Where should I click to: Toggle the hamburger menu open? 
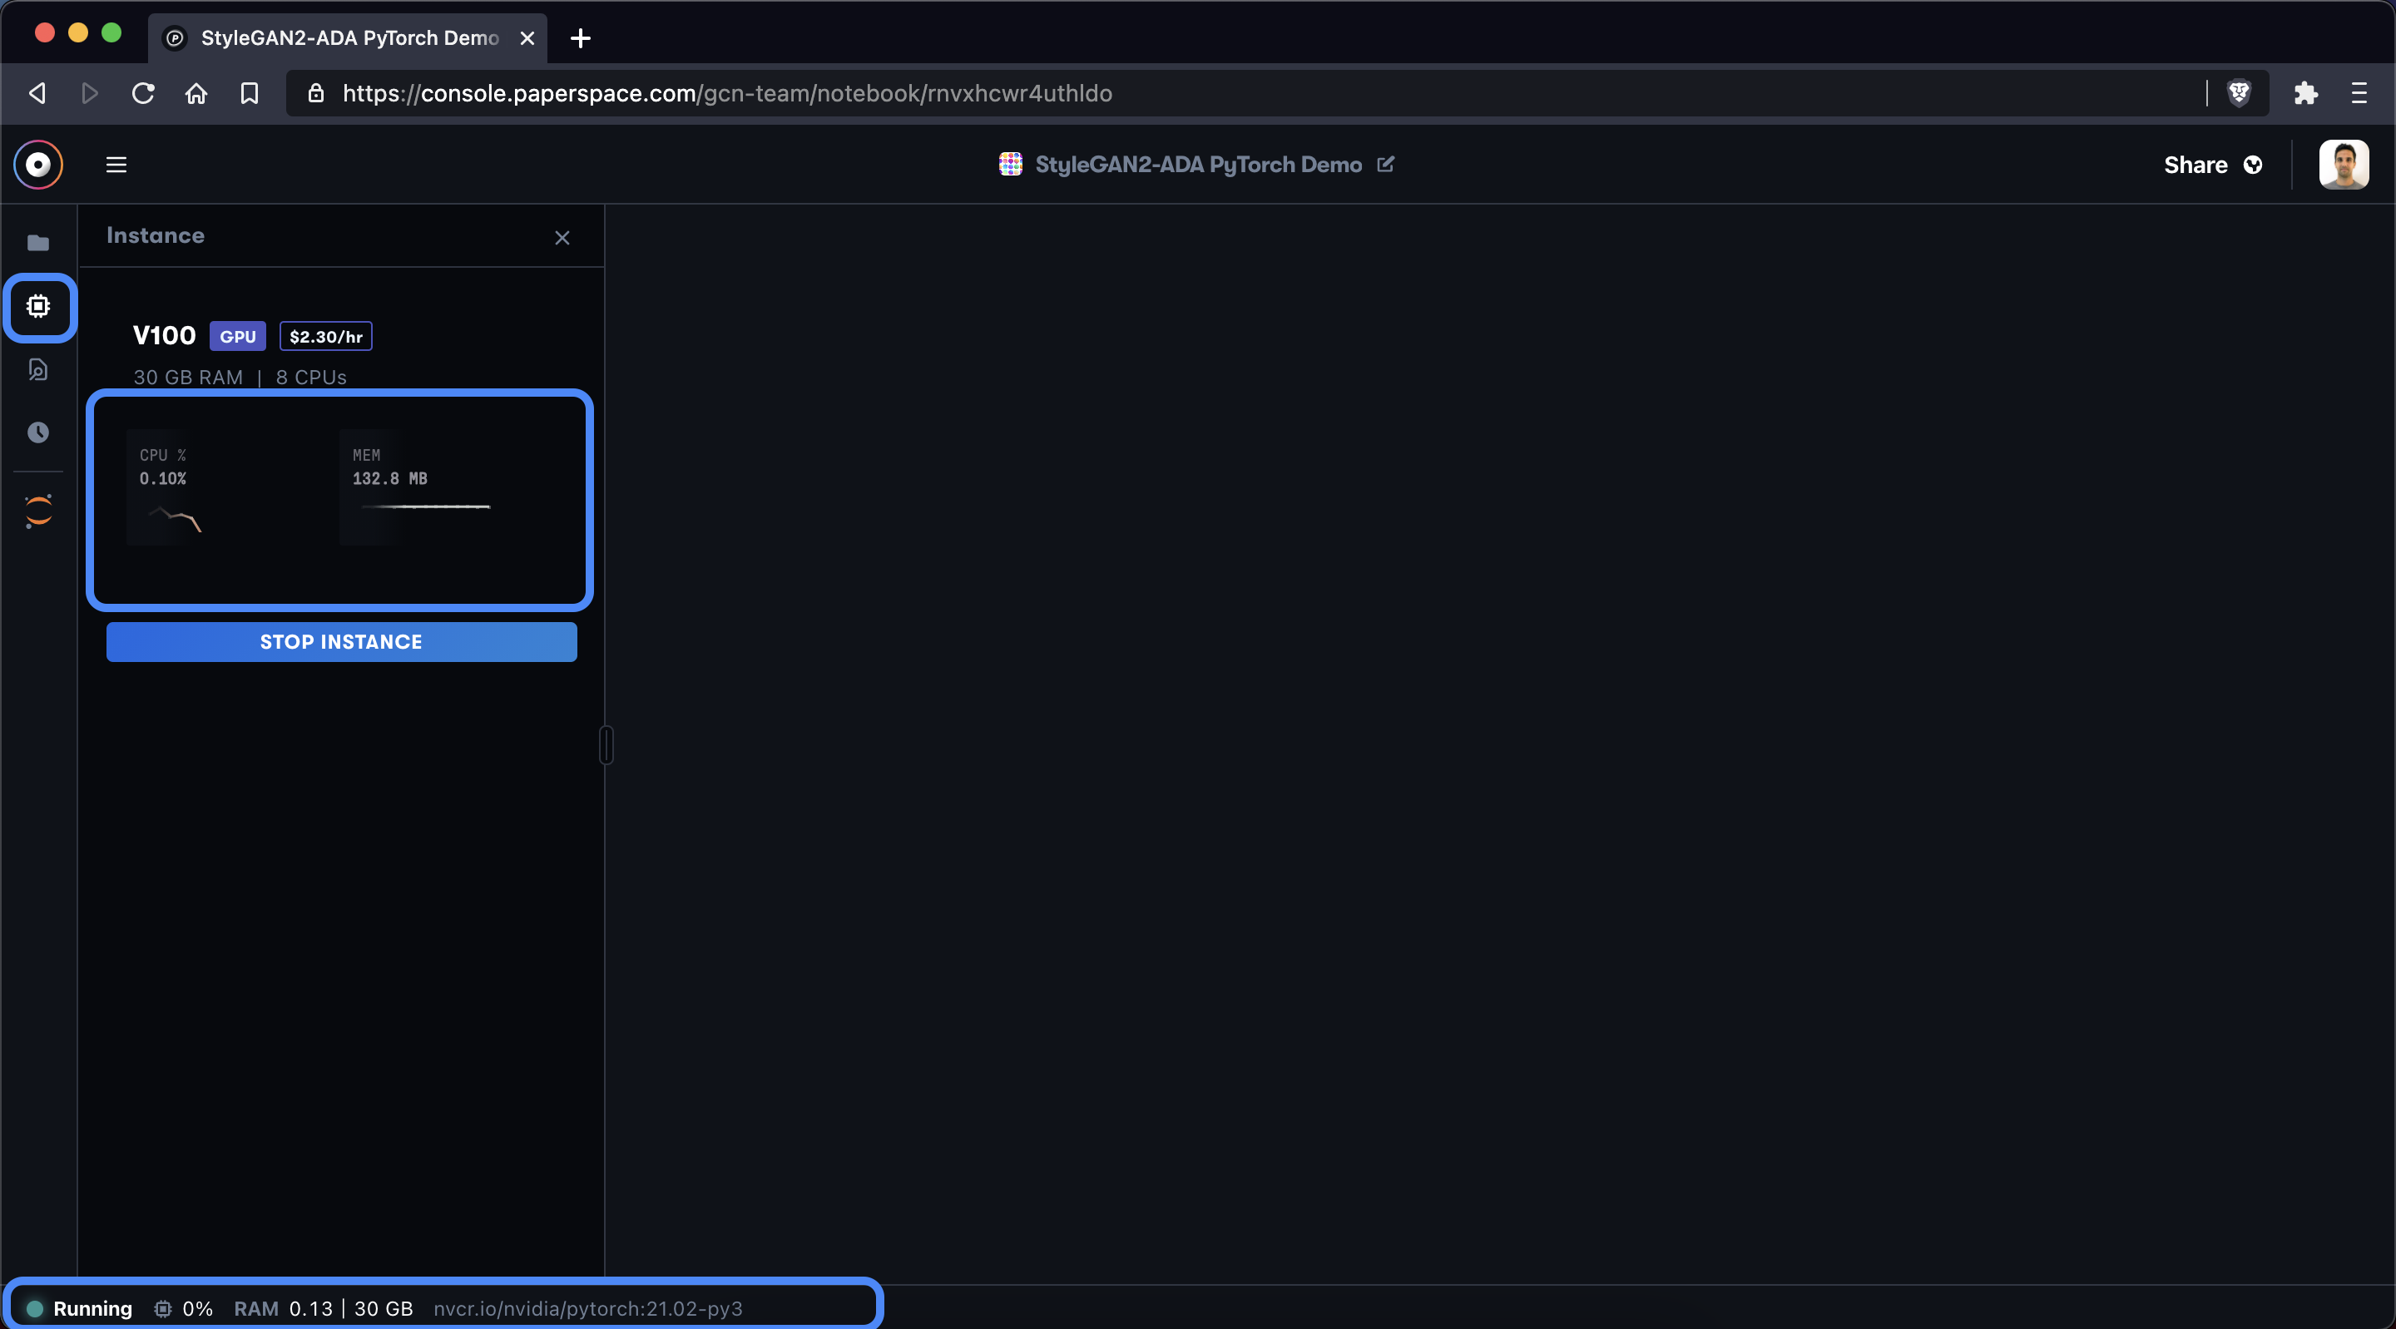tap(116, 165)
